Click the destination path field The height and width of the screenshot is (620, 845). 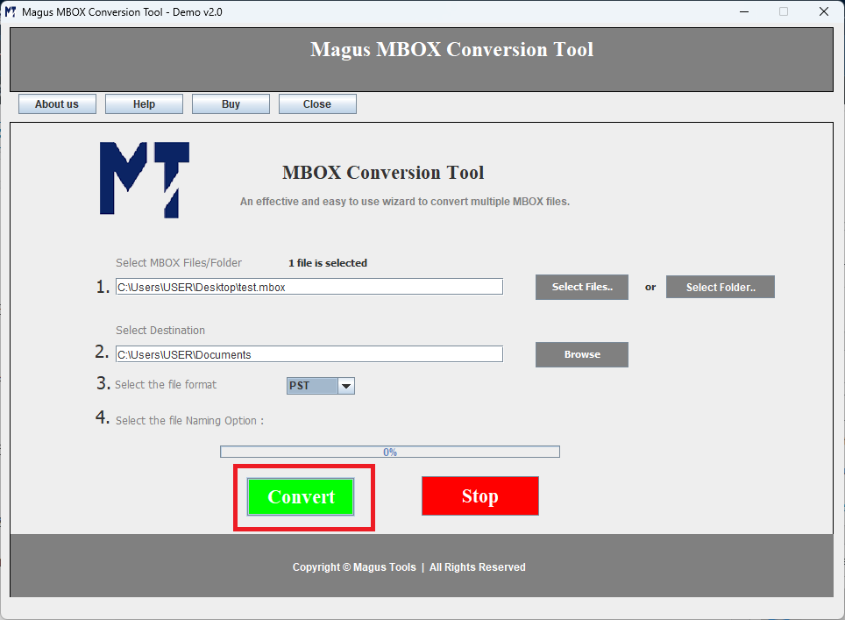point(309,354)
